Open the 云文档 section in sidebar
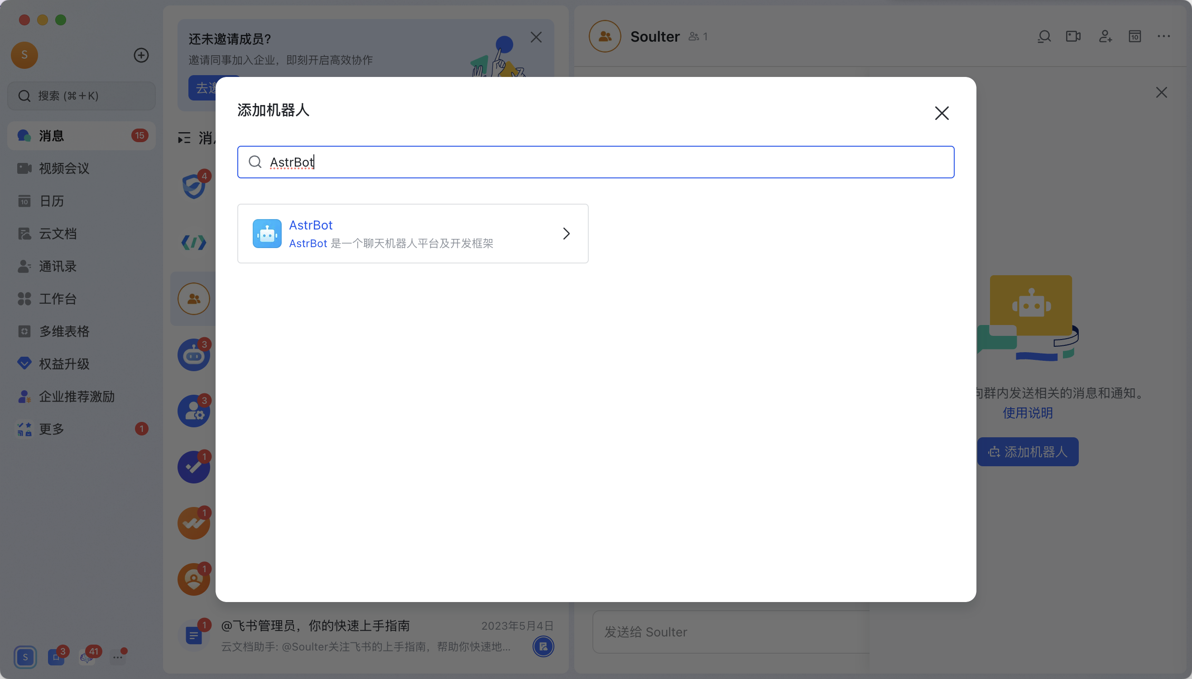1192x679 pixels. point(58,234)
